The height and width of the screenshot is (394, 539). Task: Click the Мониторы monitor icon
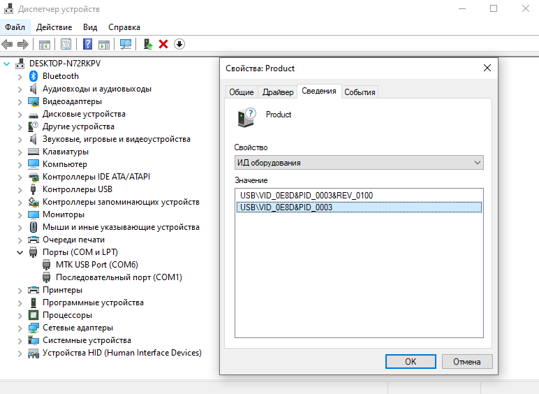coord(34,214)
